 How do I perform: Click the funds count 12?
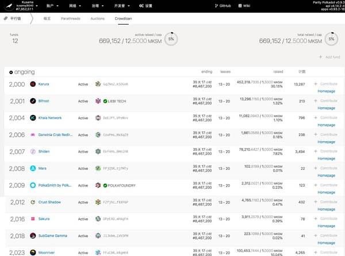click(15, 41)
